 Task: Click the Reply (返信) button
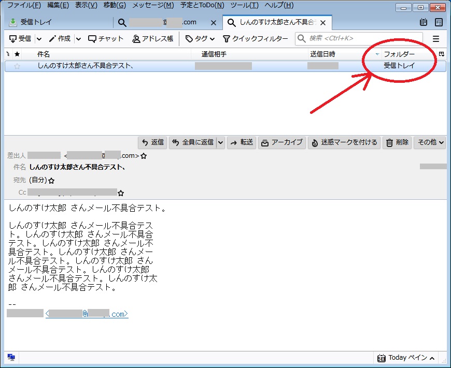(x=152, y=142)
